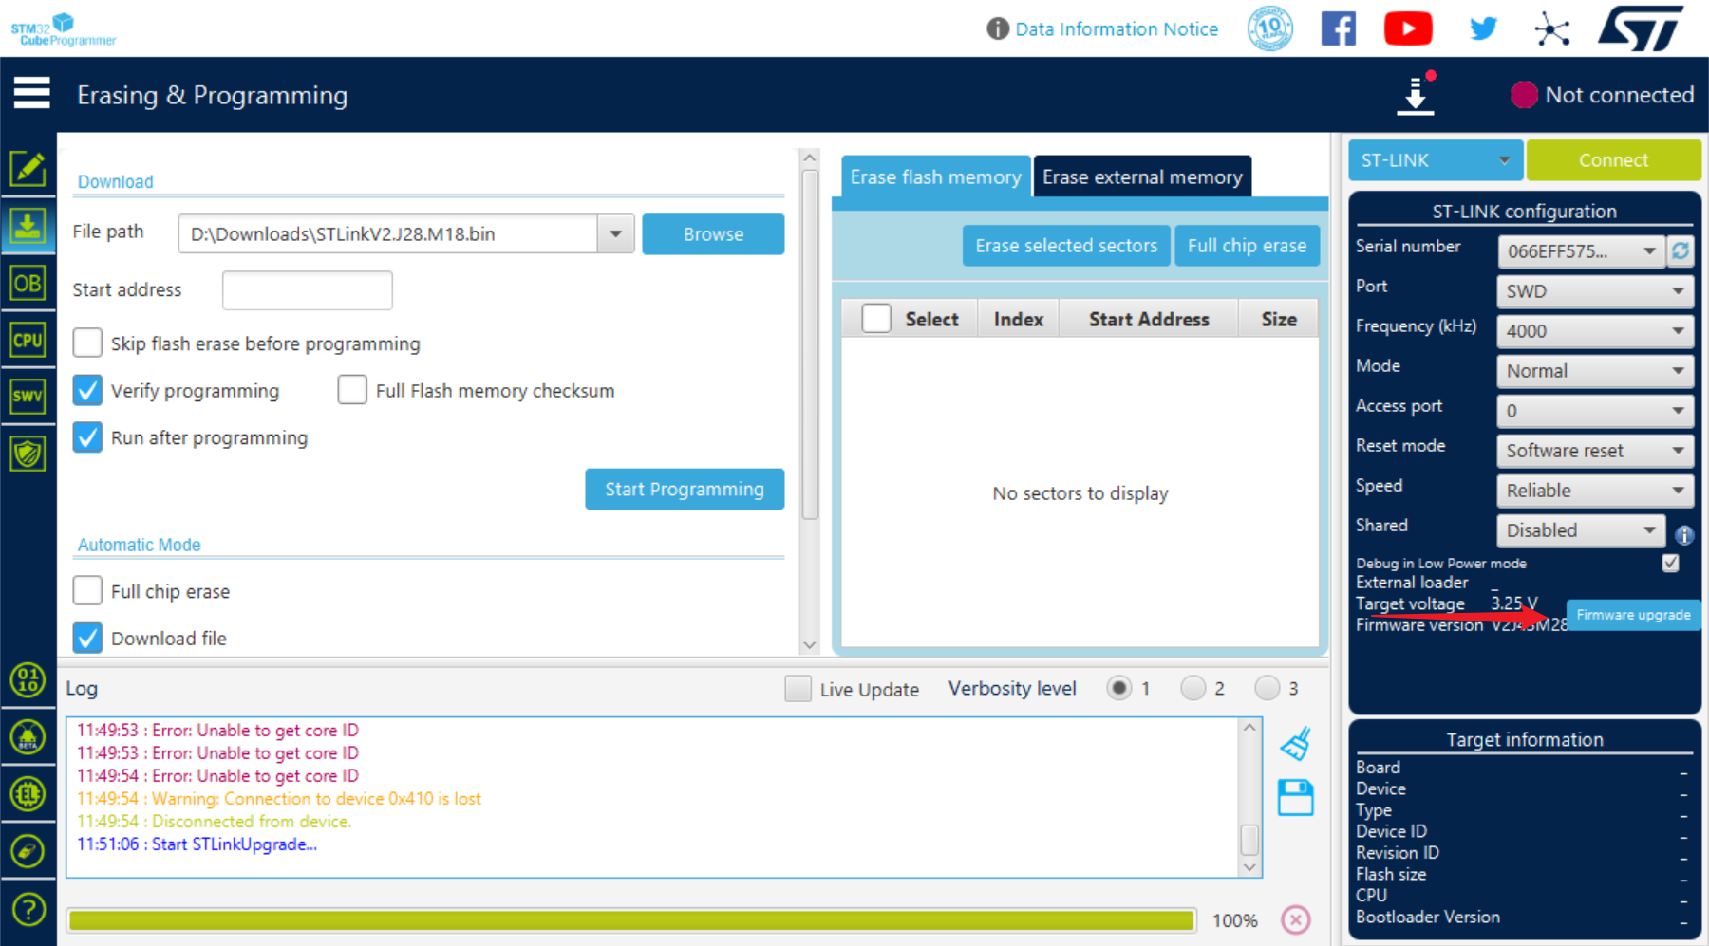Open the help question mark icon
The width and height of the screenshot is (1709, 946).
click(x=28, y=910)
